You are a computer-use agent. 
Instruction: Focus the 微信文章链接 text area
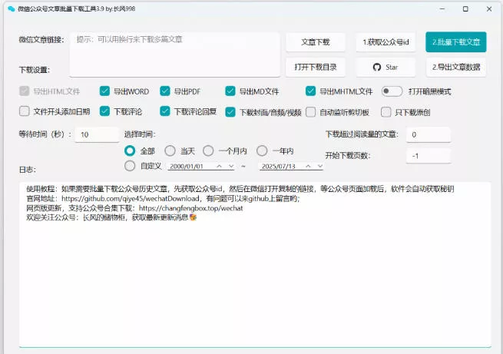tap(175, 55)
